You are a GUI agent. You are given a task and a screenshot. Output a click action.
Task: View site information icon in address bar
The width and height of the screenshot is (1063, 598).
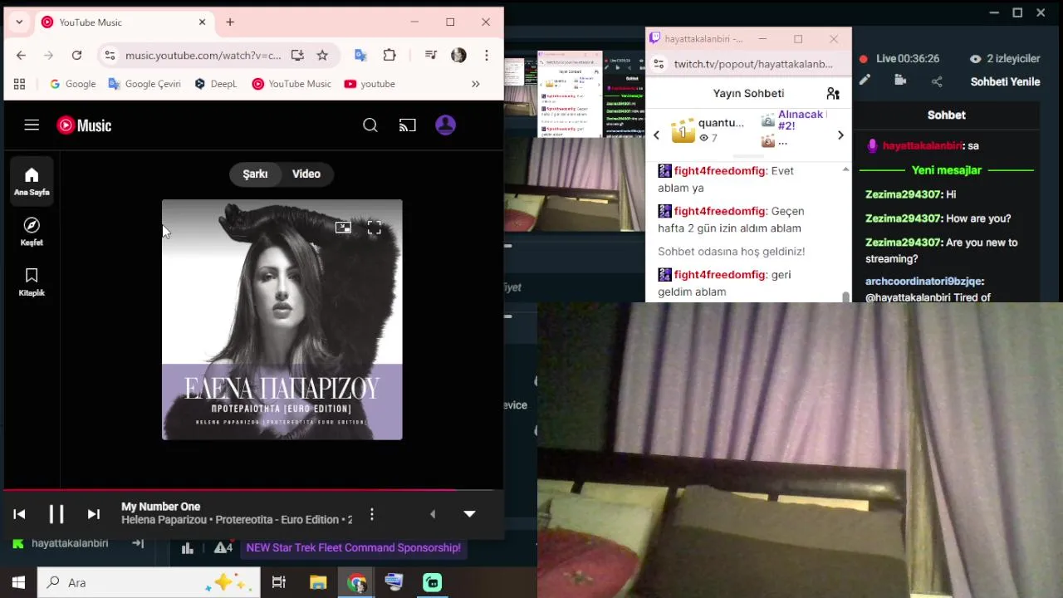tap(110, 56)
